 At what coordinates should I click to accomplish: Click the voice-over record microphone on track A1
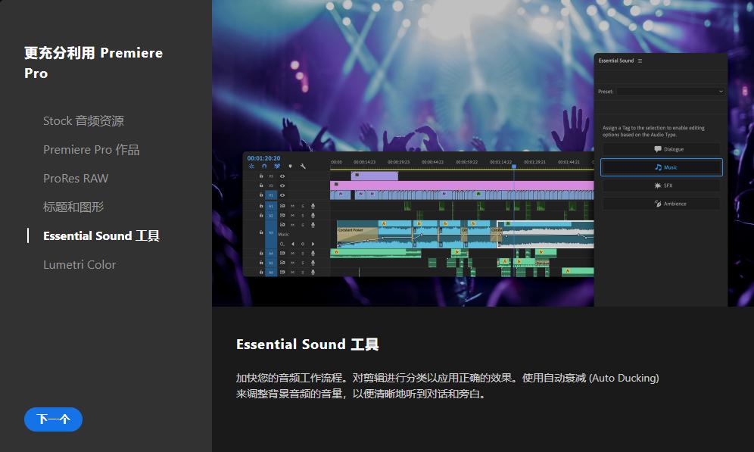(312, 206)
